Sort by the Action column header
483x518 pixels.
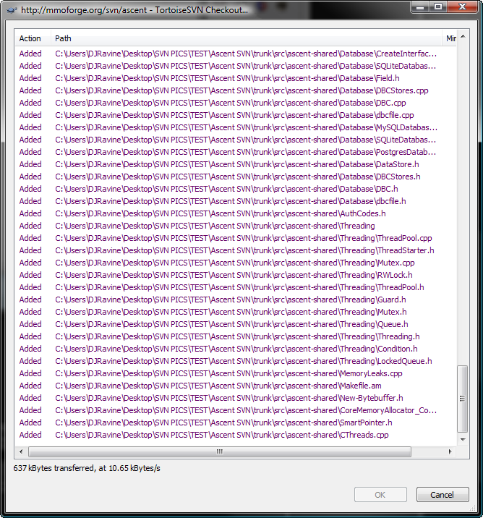33,38
